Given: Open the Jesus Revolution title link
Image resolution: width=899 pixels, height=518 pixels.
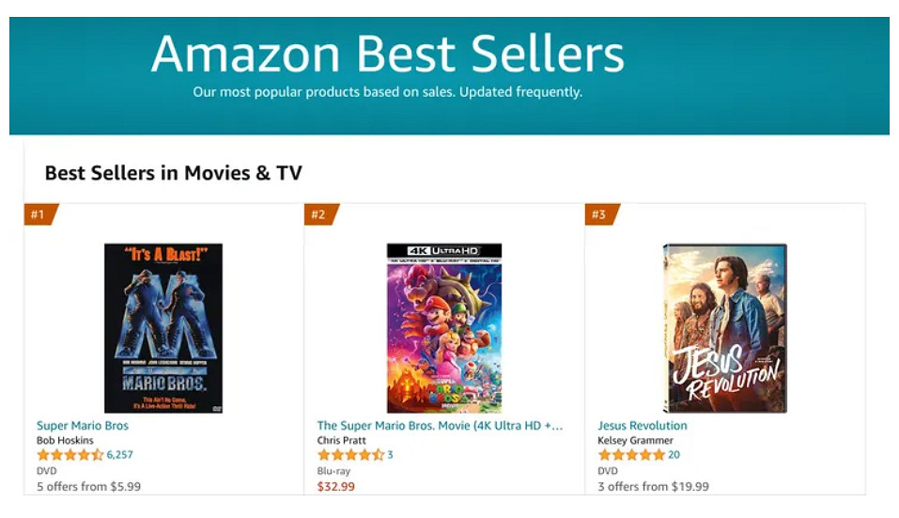Looking at the screenshot, I should coord(643,426).
